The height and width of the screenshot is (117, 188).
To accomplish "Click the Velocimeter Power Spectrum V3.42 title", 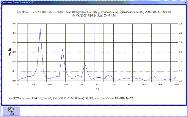I will pos(18,2).
